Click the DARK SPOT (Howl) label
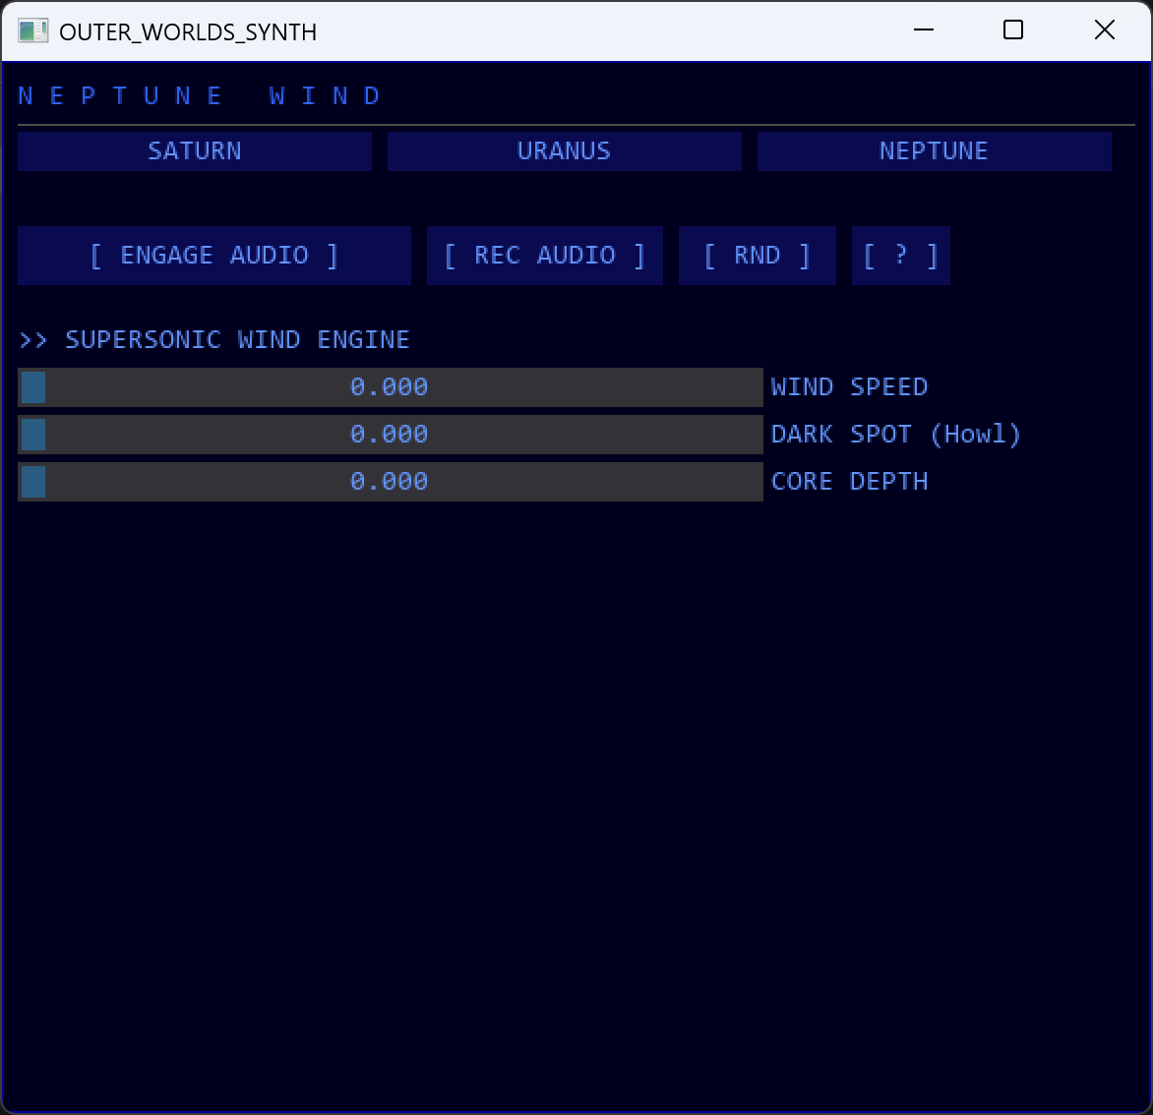The height and width of the screenshot is (1115, 1153). [x=895, y=434]
